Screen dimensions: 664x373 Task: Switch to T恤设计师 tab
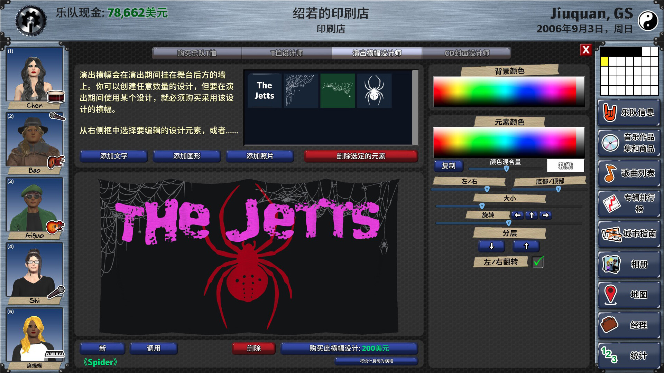287,53
